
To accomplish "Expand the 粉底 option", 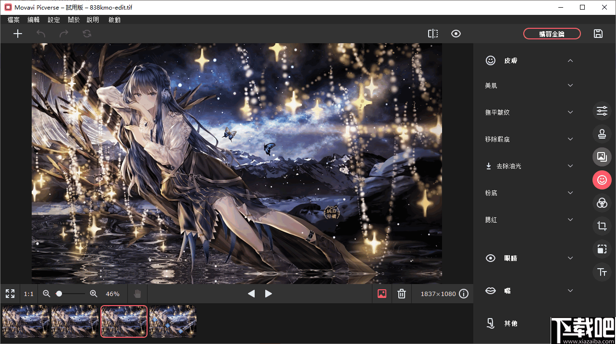I will coord(570,193).
